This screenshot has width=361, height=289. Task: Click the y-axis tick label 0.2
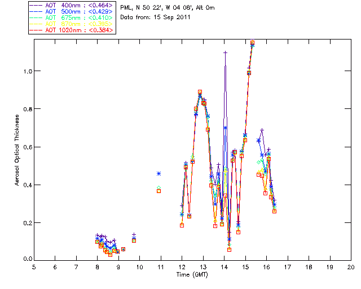tap(28, 223)
